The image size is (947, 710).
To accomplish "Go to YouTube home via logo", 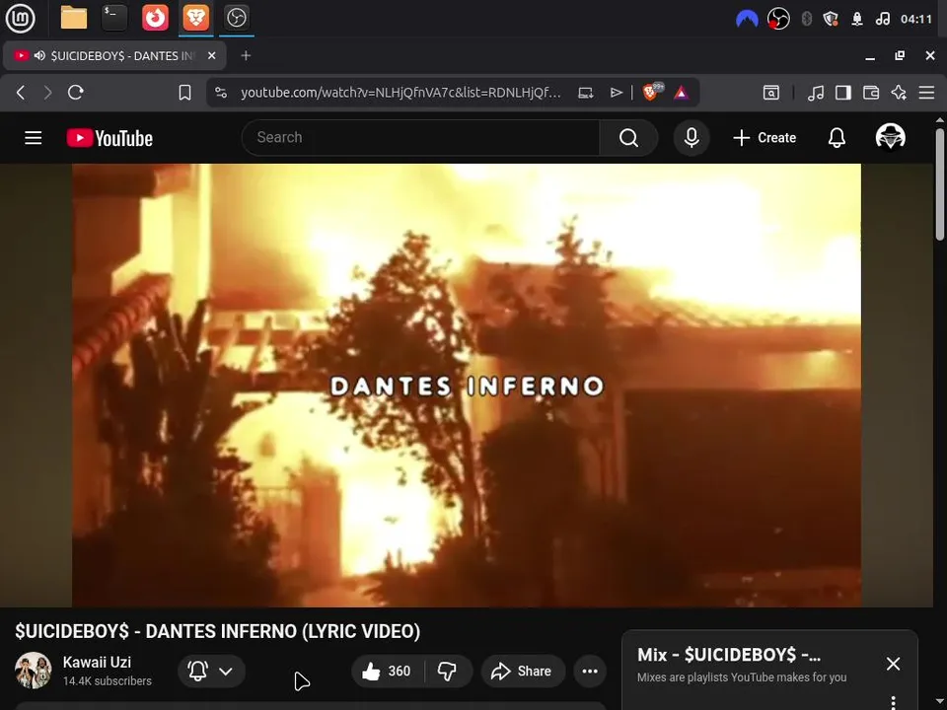I will tap(109, 138).
